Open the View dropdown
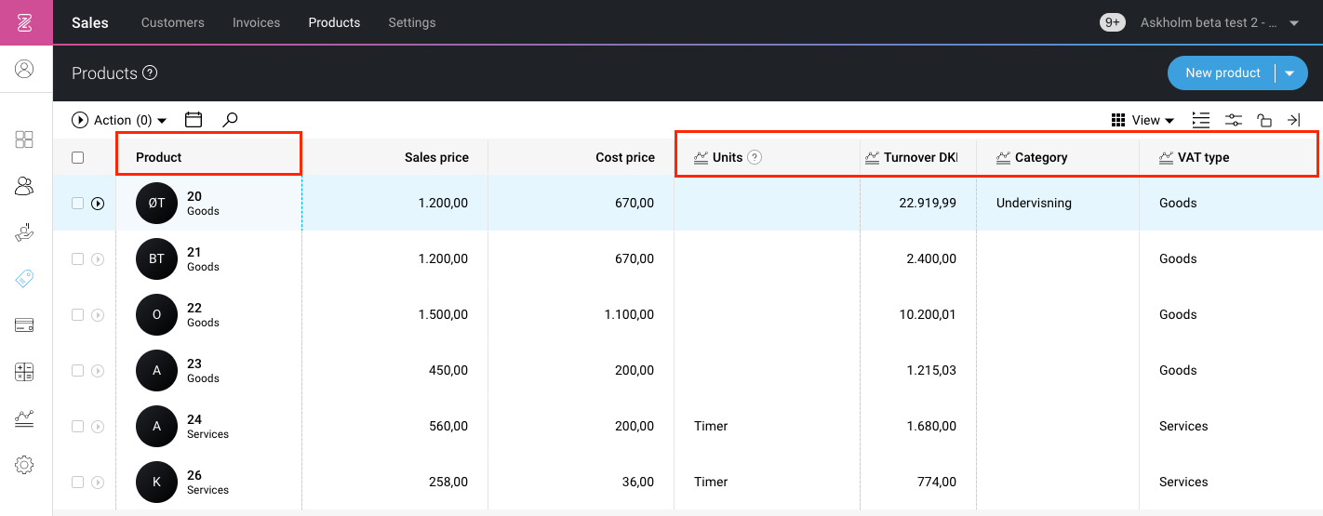Image resolution: width=1323 pixels, height=516 pixels. pyautogui.click(x=1143, y=120)
